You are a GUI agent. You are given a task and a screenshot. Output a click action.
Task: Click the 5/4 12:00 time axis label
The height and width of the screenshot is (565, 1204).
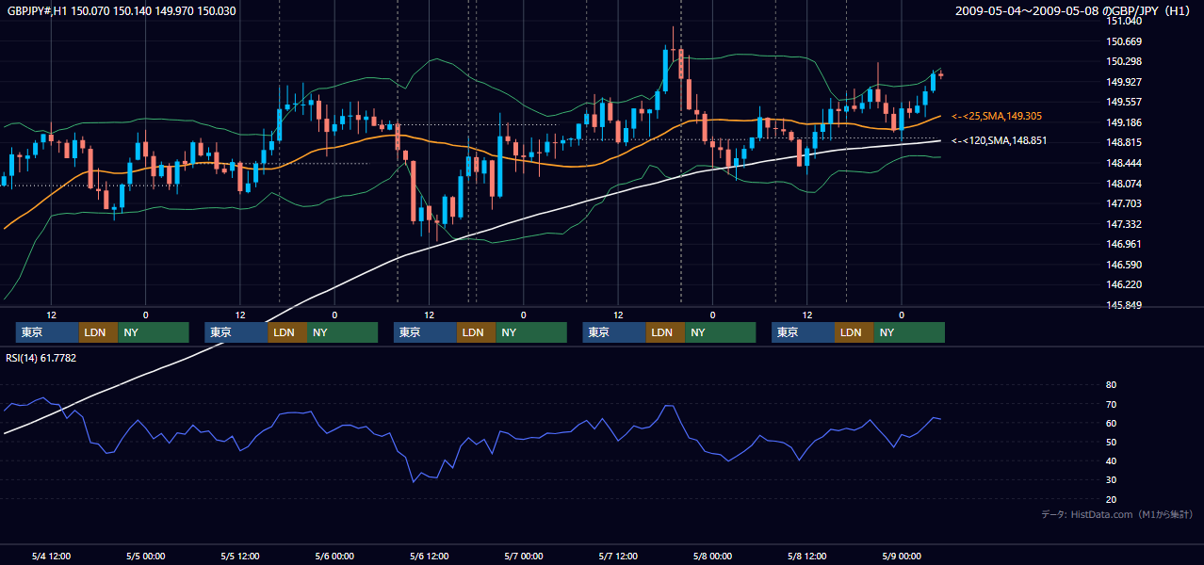pyautogui.click(x=52, y=557)
